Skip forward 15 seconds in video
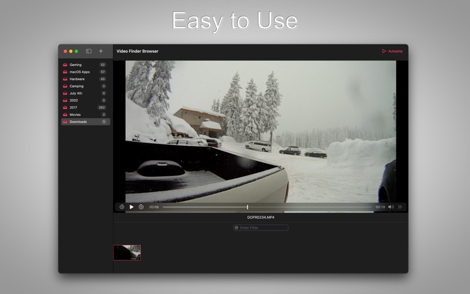The image size is (470, 294). (141, 207)
